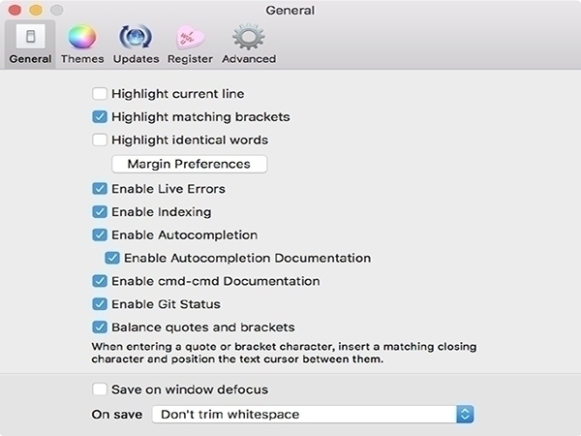The image size is (581, 436).
Task: Click the blue dropdown arrows stepper
Action: pos(465,414)
